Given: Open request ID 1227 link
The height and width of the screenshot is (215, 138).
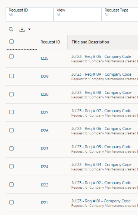Looking at the screenshot, I should tap(44, 113).
